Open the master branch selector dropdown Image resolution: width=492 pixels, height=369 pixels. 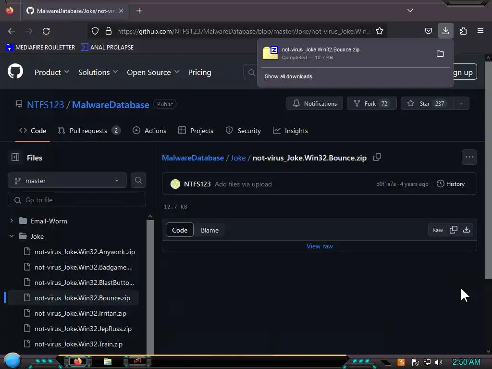67,181
